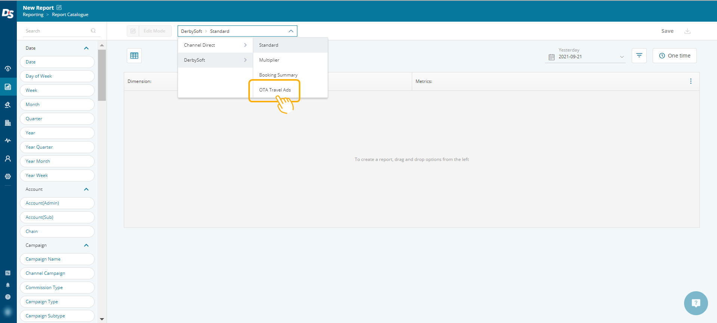This screenshot has width=717, height=323.
Task: Select the Year Week dimension
Action: pos(57,176)
